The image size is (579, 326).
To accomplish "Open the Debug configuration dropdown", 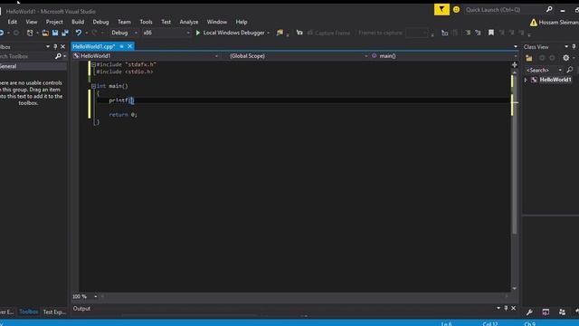I will [124, 33].
